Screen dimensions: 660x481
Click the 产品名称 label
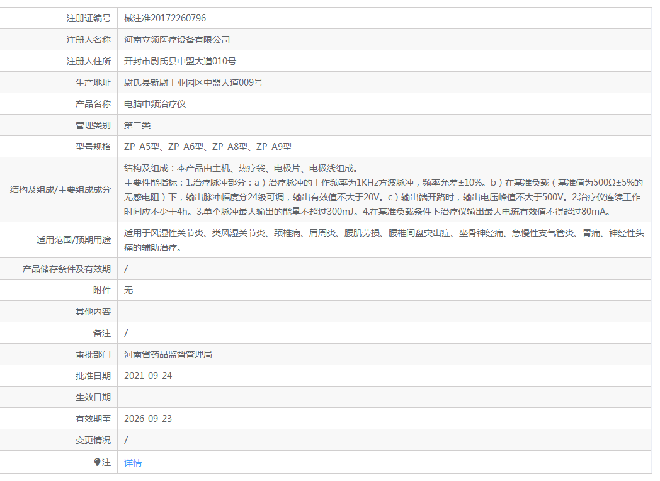[x=93, y=104]
